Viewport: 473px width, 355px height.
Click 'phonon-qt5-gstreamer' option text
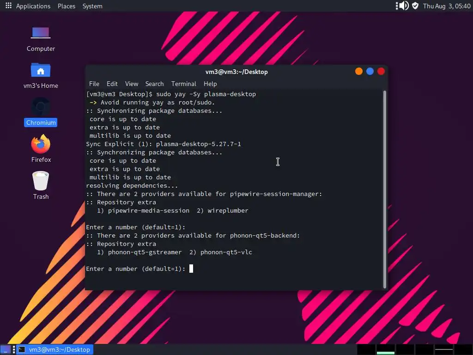coord(145,252)
